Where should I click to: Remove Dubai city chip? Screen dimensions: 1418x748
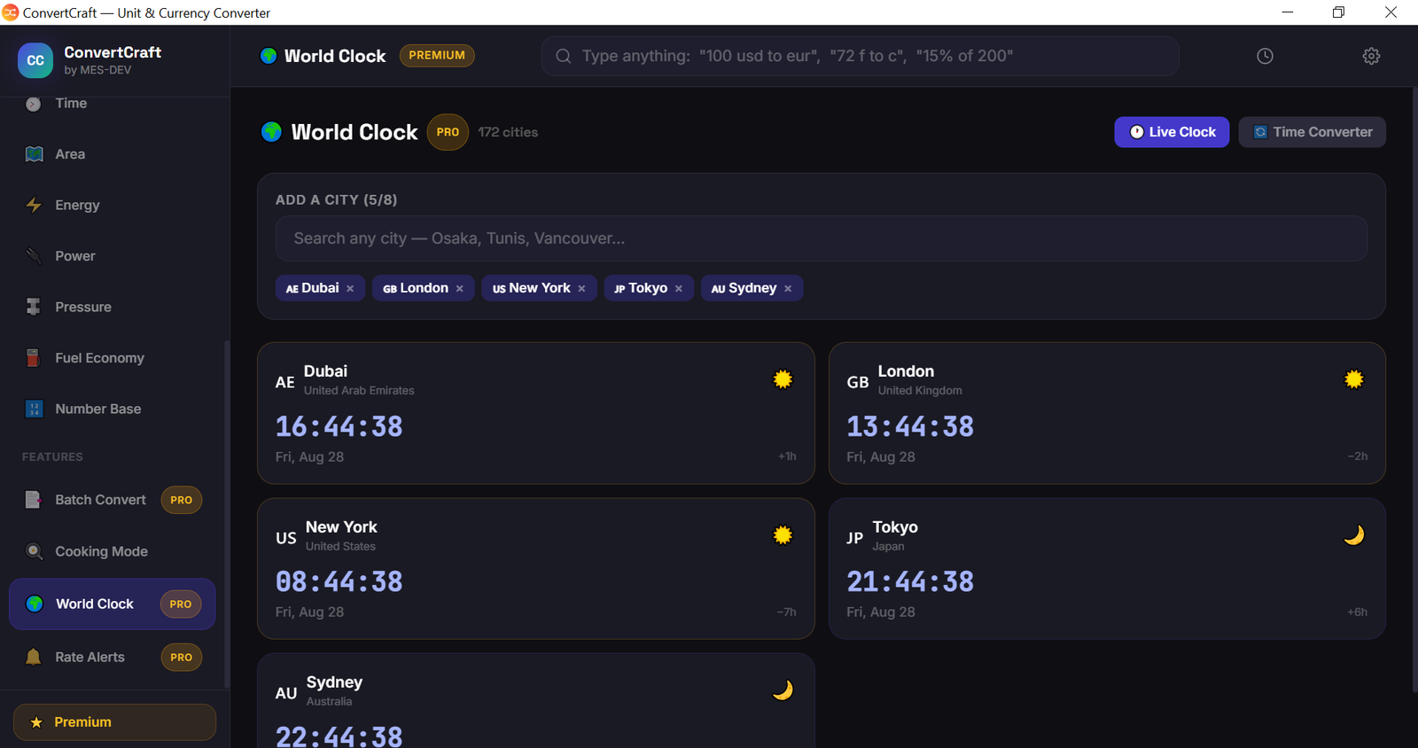[350, 288]
